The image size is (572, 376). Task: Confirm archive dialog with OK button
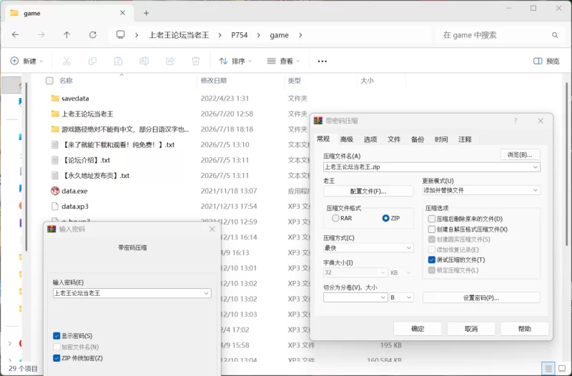coord(418,329)
